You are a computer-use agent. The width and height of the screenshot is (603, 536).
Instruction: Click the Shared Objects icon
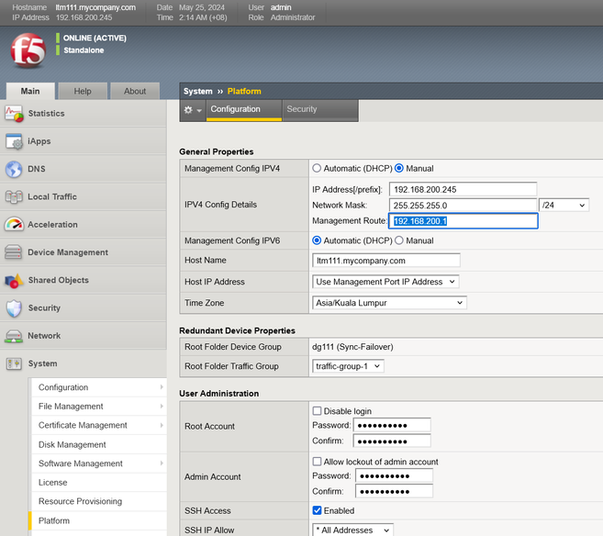tap(14, 281)
